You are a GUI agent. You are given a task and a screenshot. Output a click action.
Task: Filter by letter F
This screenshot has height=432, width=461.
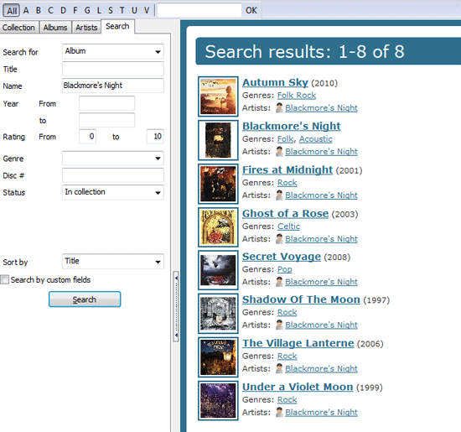coord(75,11)
